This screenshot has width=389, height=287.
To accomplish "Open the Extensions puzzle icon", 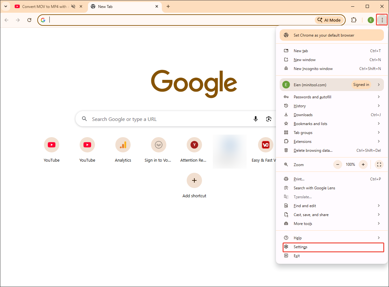I will [354, 20].
